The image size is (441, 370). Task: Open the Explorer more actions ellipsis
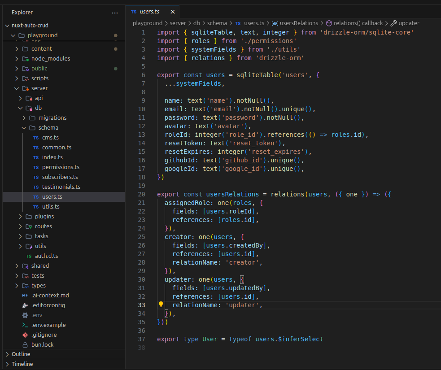pos(115,13)
